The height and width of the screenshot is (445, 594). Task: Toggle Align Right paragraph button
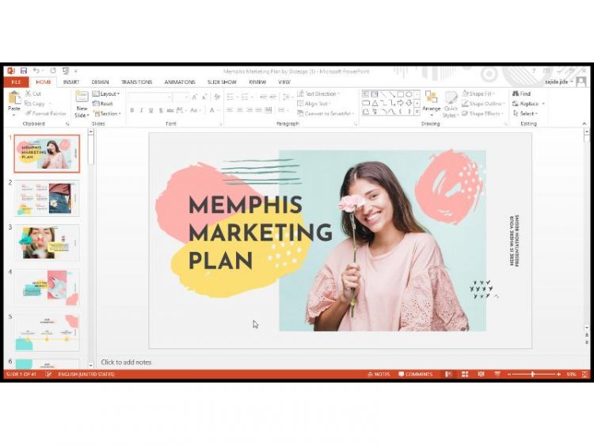coord(249,110)
